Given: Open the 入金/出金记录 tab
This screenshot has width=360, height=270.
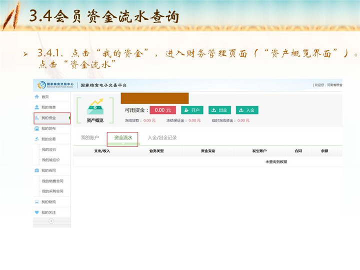Looking at the screenshot, I should (162, 137).
